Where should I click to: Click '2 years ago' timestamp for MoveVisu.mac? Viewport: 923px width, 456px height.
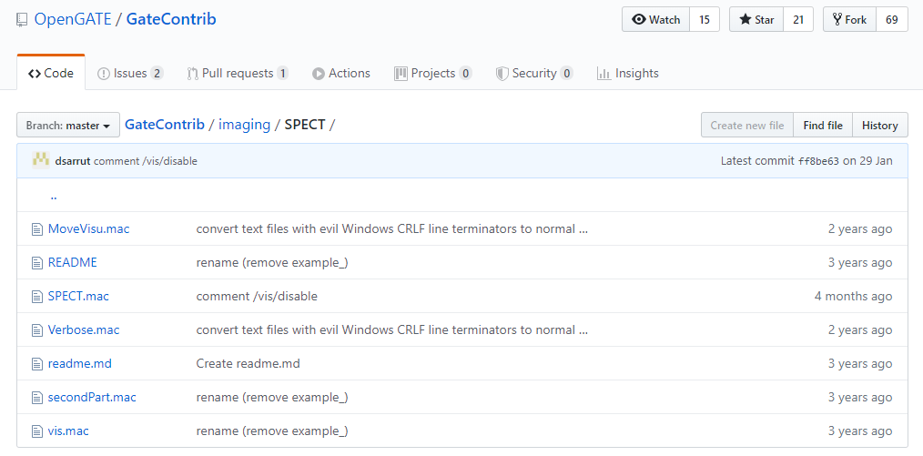click(x=860, y=228)
